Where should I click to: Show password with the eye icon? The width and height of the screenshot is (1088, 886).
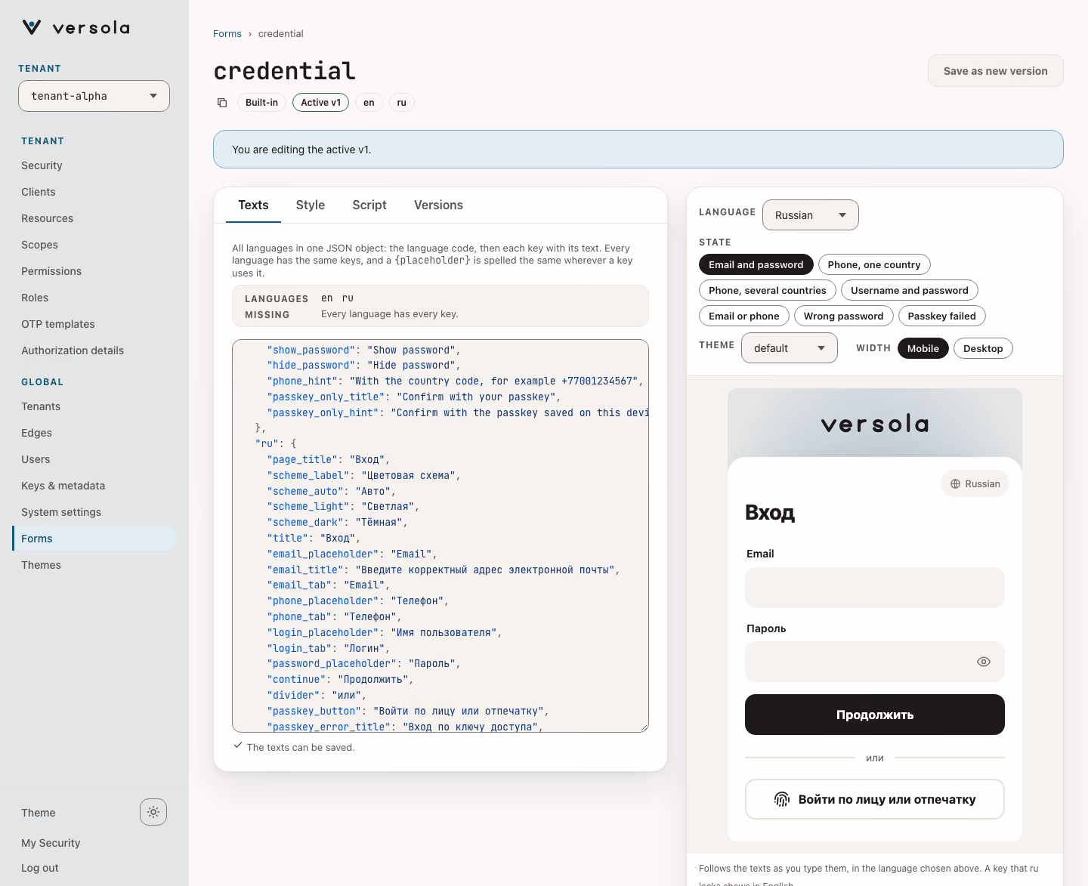click(983, 662)
